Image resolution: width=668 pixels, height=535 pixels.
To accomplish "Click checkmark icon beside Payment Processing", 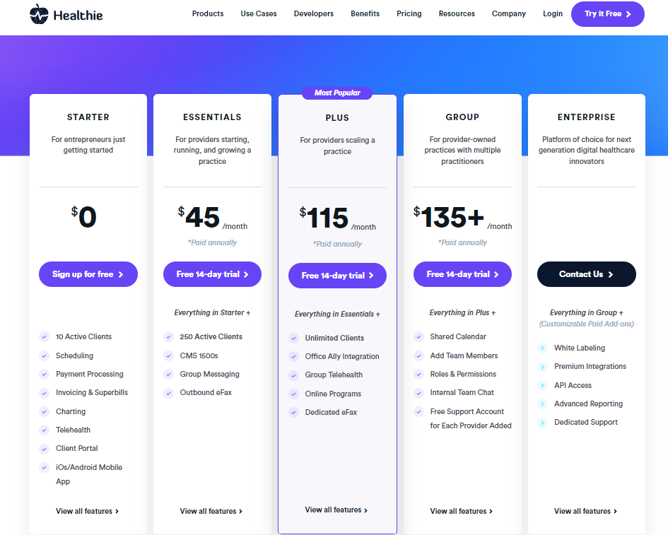I will tap(44, 375).
